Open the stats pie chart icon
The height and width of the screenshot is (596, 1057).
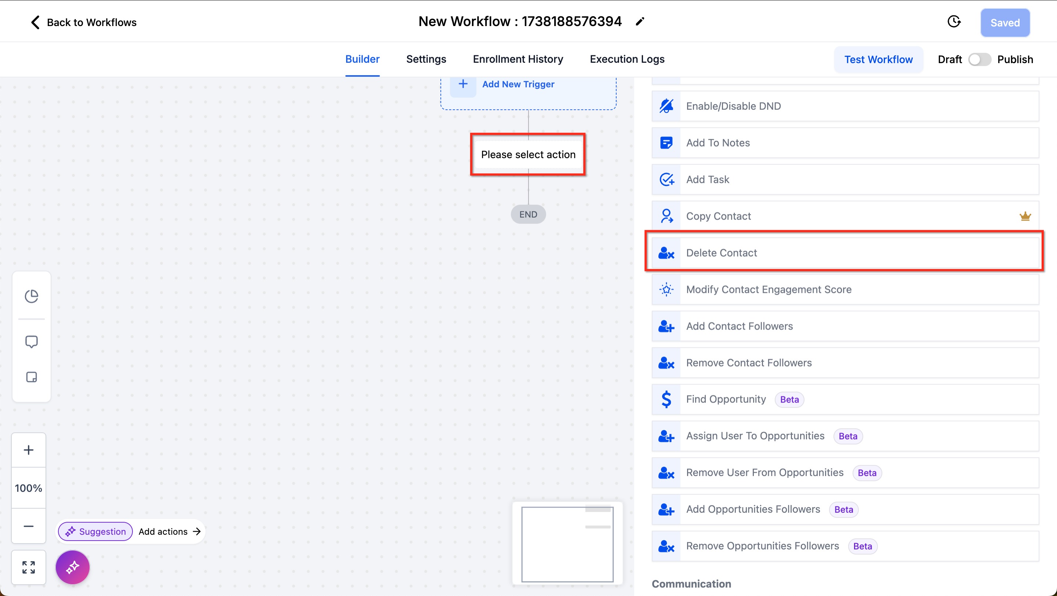point(31,296)
